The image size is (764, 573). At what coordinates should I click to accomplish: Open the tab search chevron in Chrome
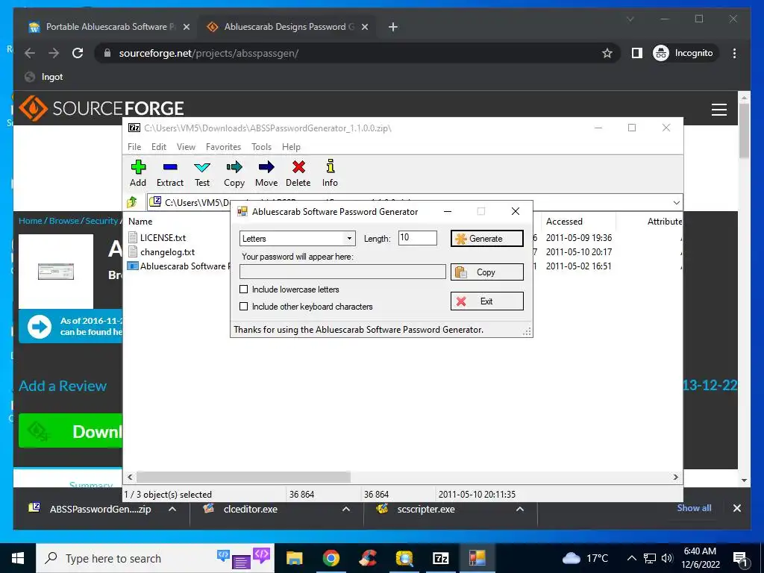click(630, 19)
